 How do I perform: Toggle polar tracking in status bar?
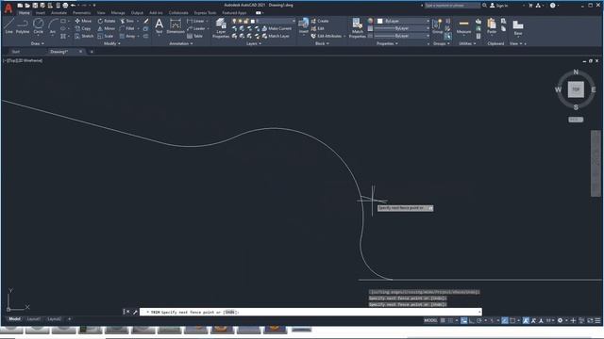pos(479,320)
